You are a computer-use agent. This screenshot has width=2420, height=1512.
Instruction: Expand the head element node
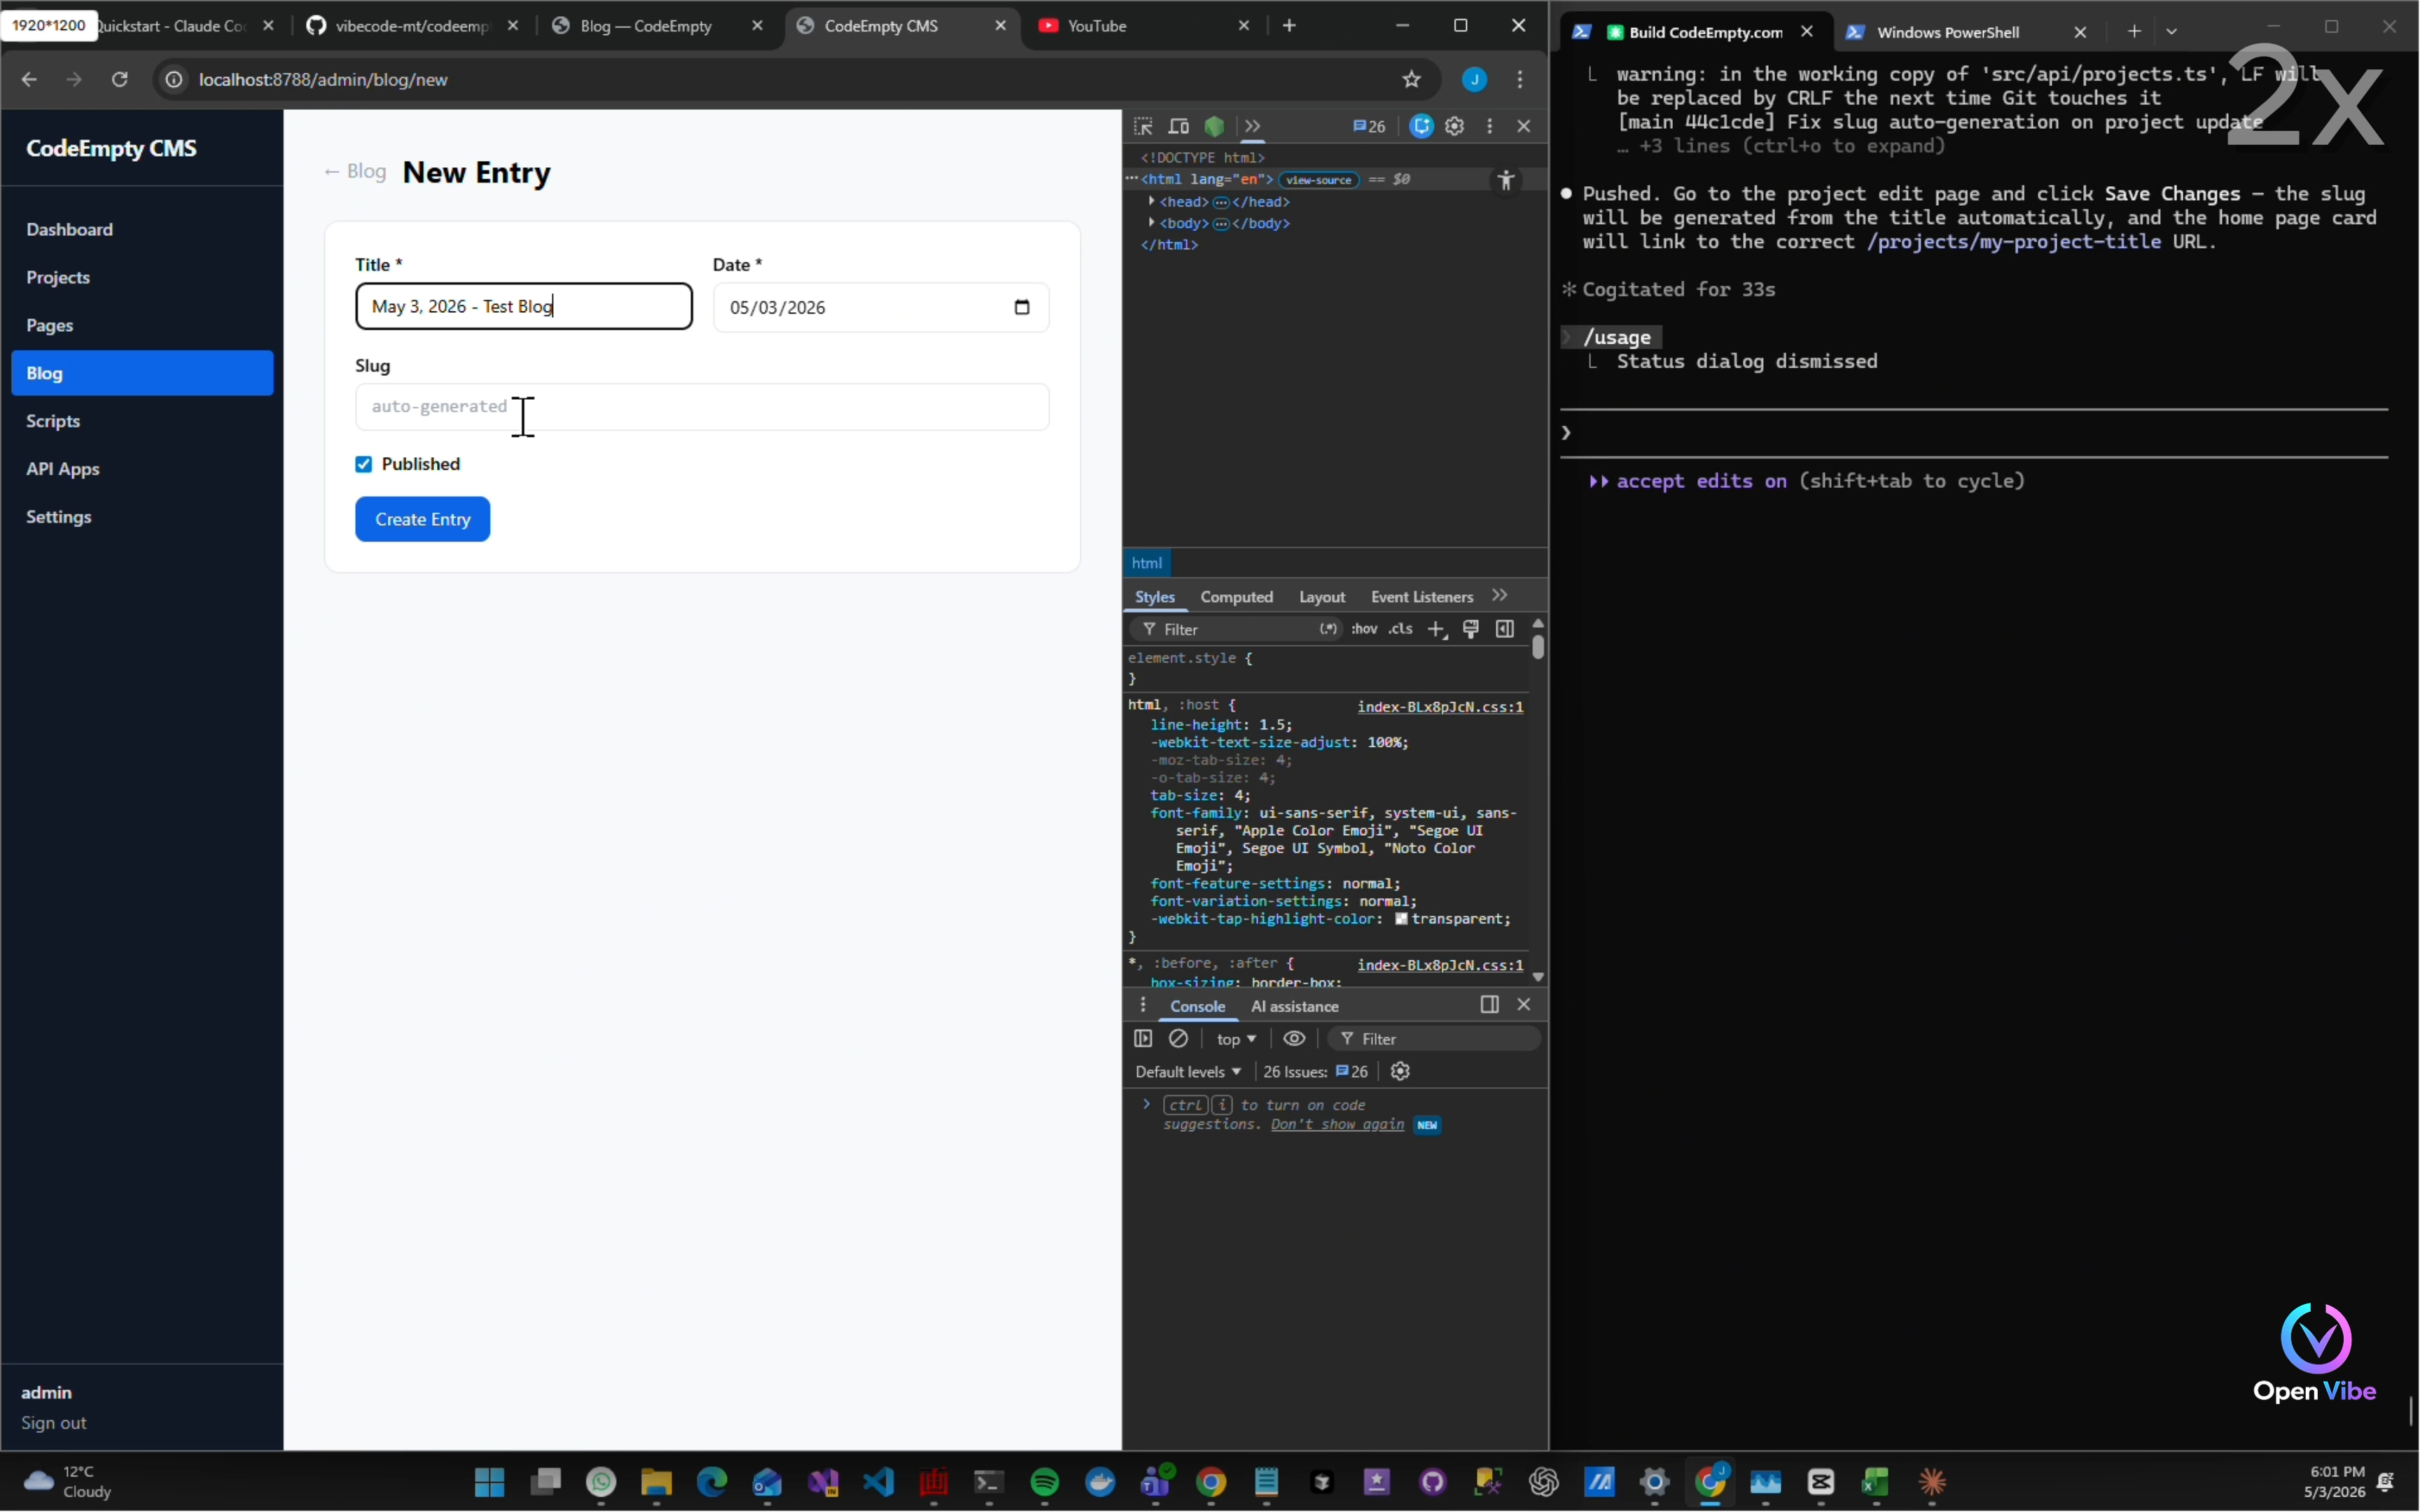tap(1152, 202)
